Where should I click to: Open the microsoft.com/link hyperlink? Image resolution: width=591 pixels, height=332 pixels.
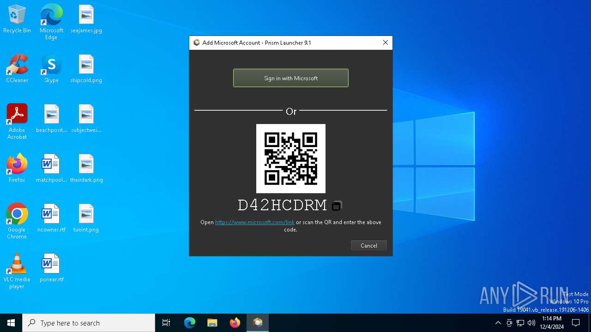[x=255, y=222]
